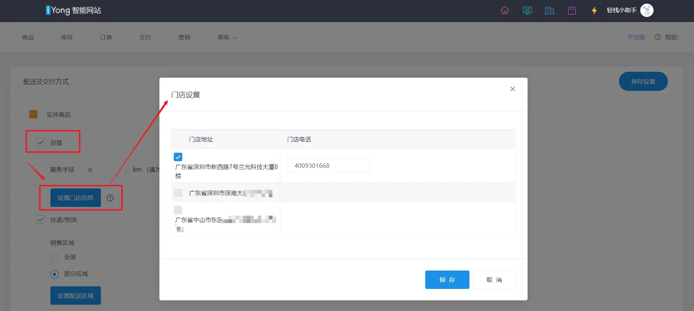Image resolution: width=694 pixels, height=311 pixels.
Task: Click the building icon in top bar
Action: click(550, 10)
